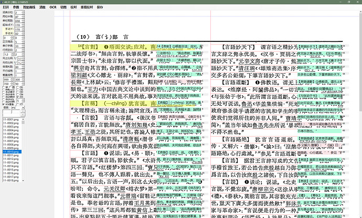Focus the 手动Y value field
This screenshot has width=362, height=218.
pos(19,29)
